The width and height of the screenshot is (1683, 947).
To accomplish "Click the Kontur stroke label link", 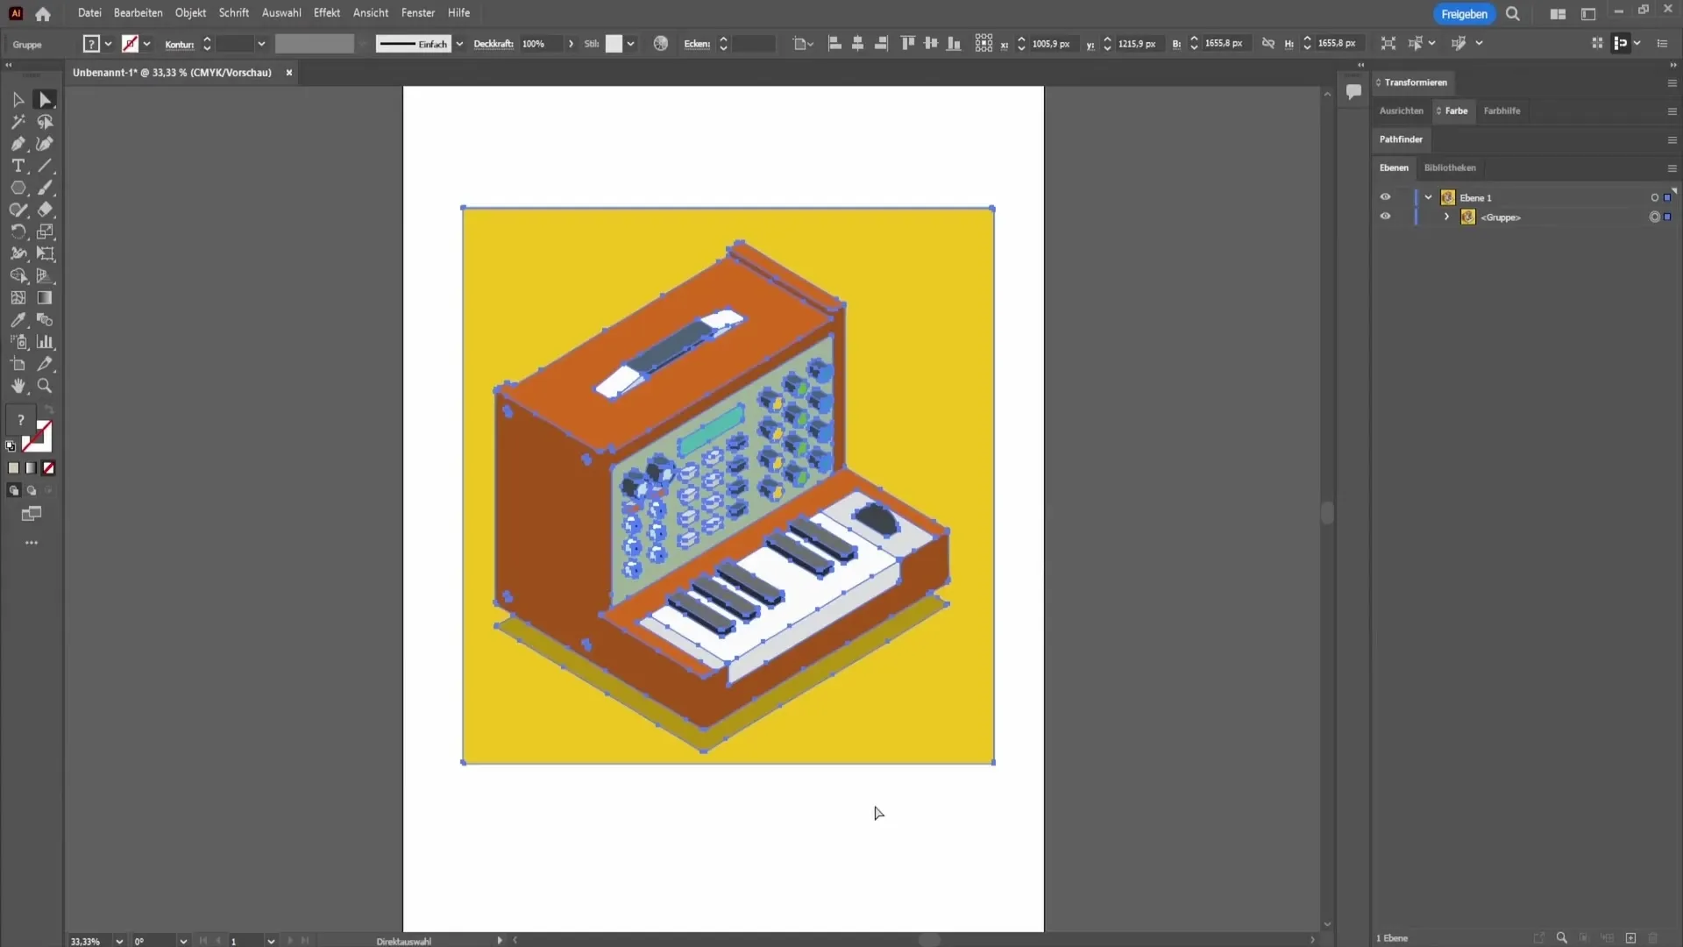I will point(180,44).
